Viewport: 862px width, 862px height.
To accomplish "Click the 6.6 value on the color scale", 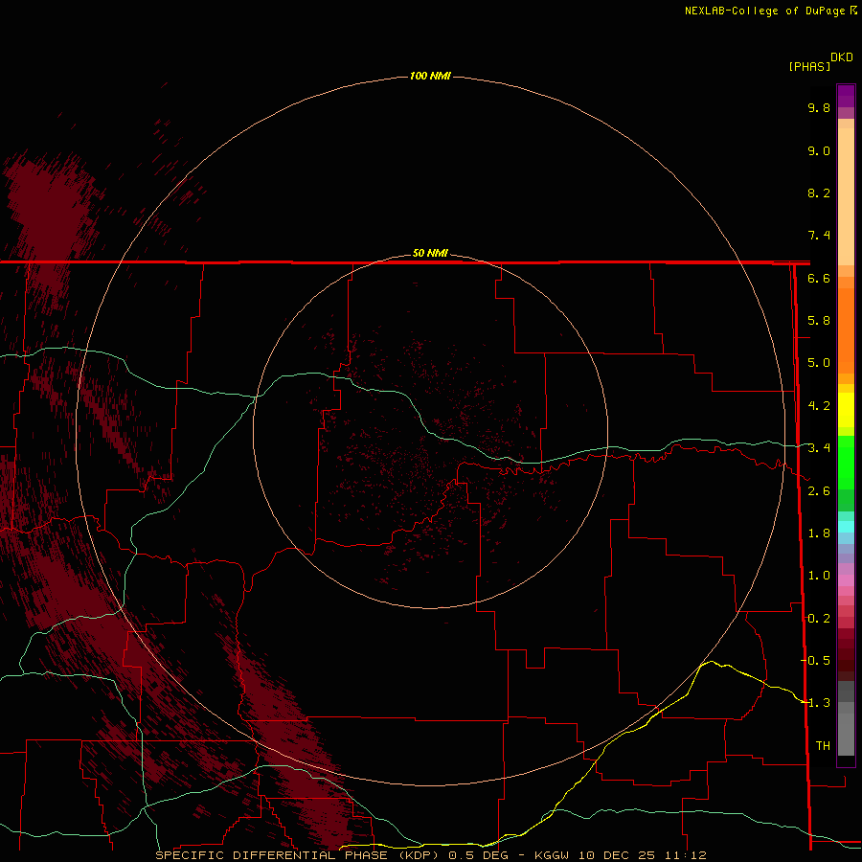I will [819, 278].
